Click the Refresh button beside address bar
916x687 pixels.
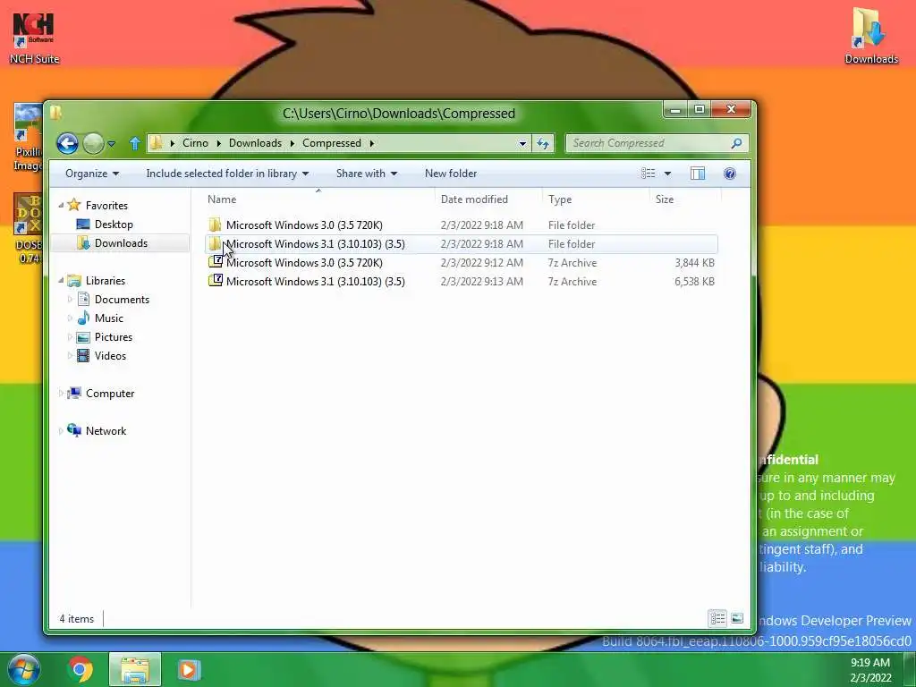click(x=543, y=143)
